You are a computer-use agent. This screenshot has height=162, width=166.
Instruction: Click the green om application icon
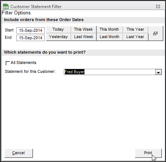tap(6, 6)
